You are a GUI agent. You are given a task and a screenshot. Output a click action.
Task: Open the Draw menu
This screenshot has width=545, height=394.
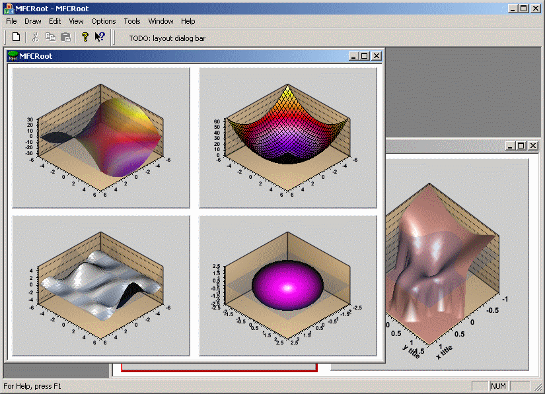click(33, 21)
